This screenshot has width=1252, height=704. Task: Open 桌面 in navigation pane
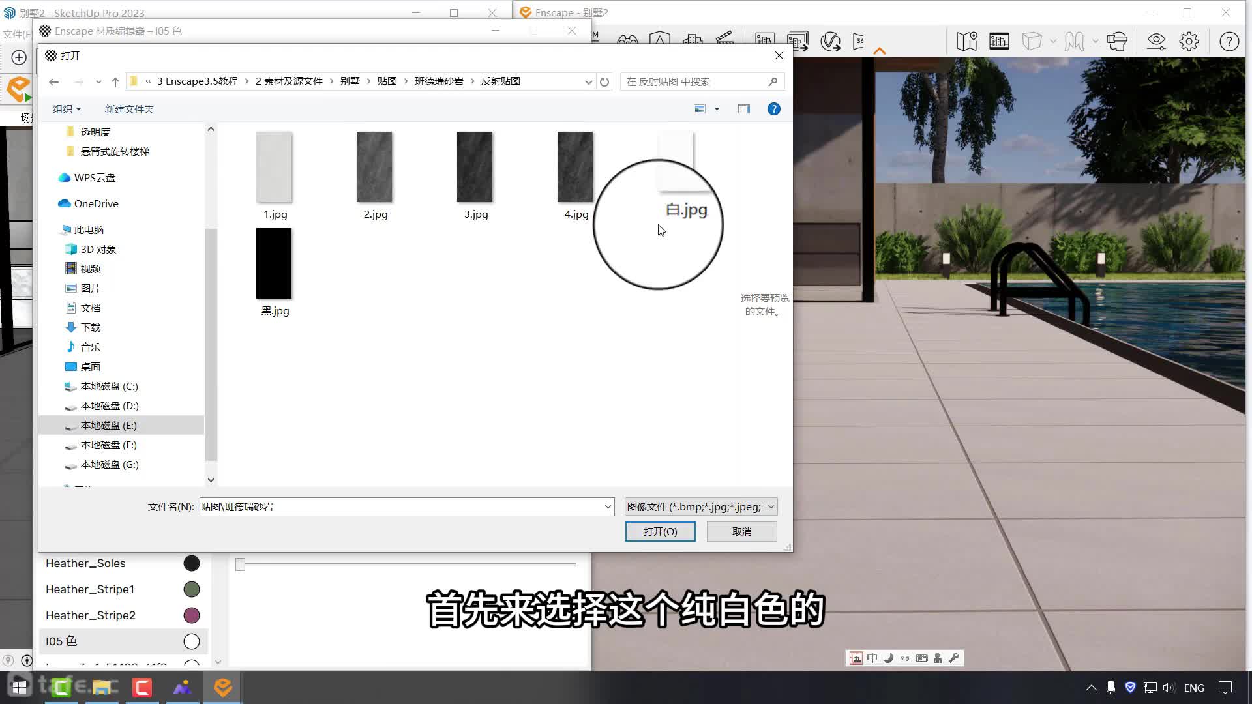click(x=90, y=366)
